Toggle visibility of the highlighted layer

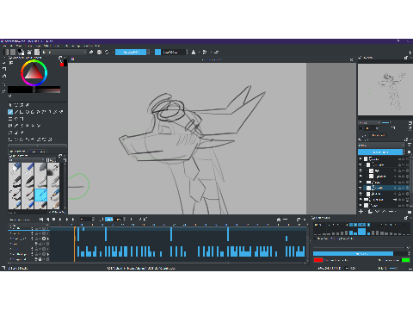pyautogui.click(x=361, y=188)
